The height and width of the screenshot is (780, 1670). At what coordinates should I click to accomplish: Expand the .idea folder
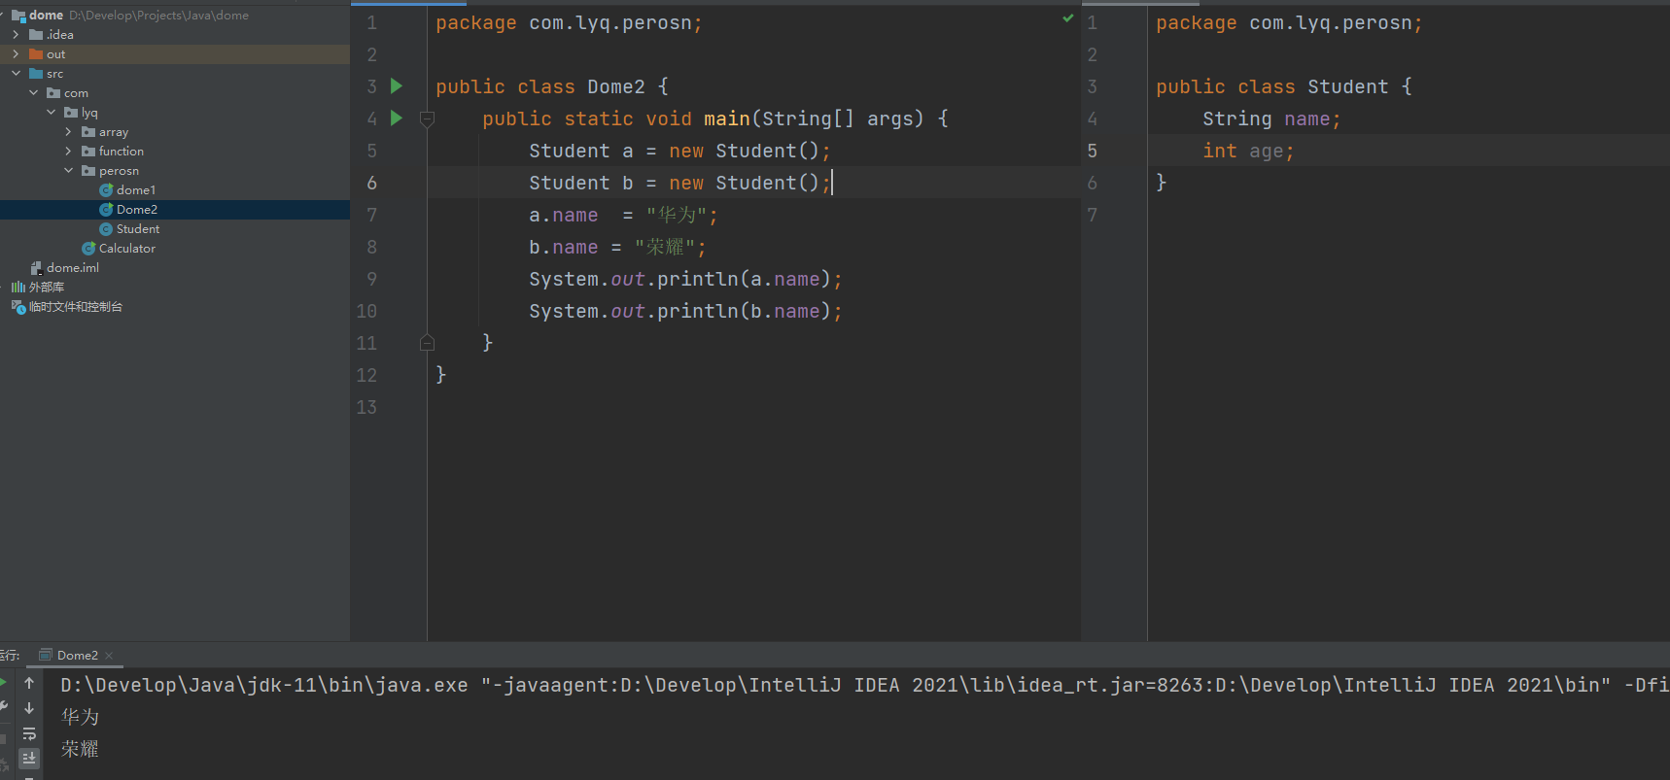16,35
